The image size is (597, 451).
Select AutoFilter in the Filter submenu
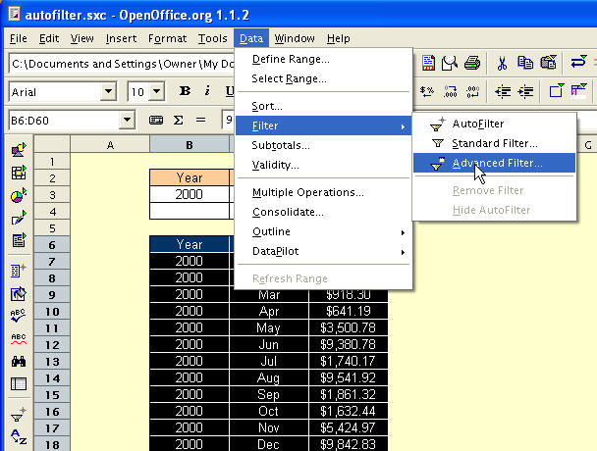[494, 124]
